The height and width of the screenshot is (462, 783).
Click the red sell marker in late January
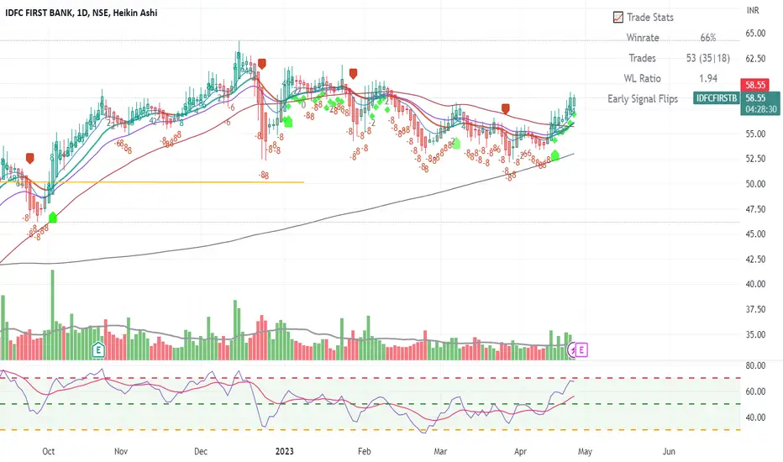coord(354,74)
